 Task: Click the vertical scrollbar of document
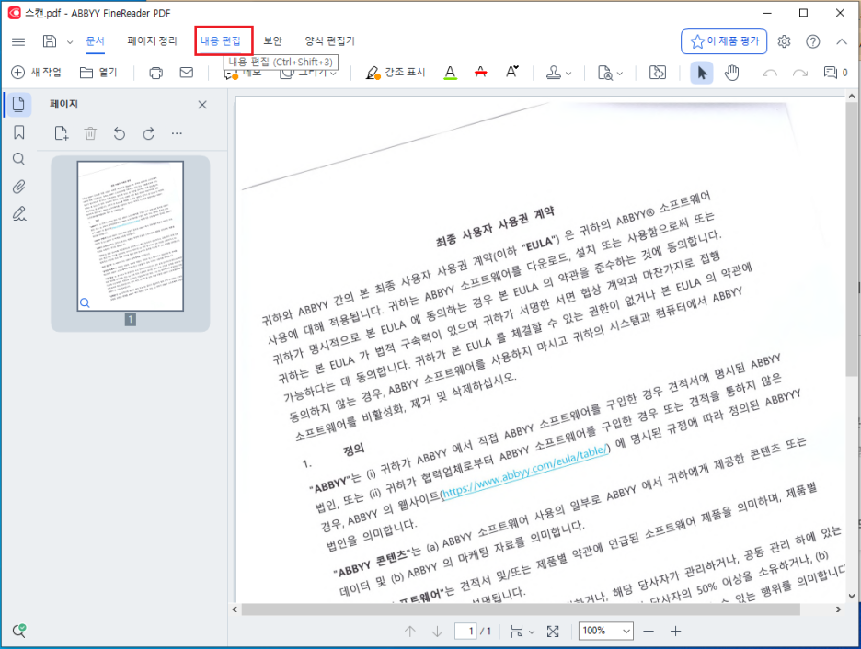pyautogui.click(x=851, y=240)
